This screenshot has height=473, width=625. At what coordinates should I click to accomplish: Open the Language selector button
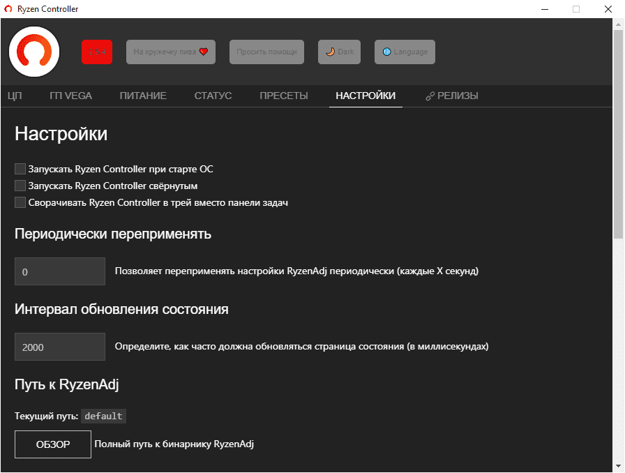click(x=405, y=52)
